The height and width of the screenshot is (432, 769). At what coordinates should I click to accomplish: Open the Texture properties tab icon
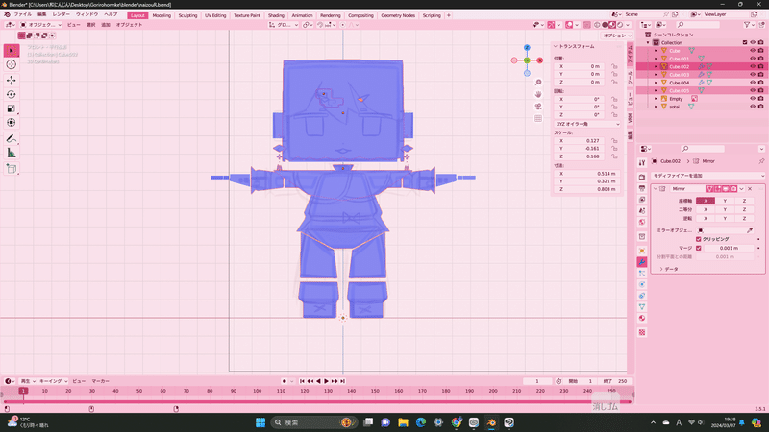642,332
